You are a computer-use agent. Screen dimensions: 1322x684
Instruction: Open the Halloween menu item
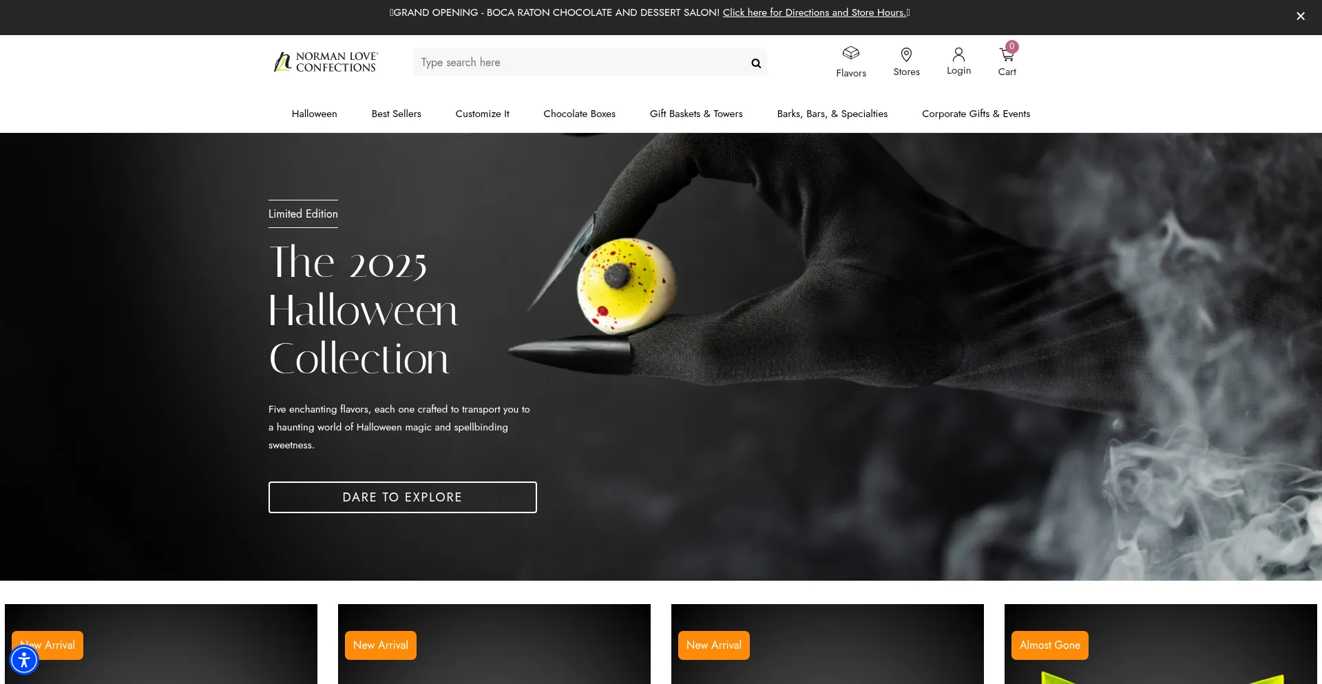314,114
